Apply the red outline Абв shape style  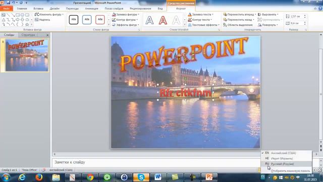100,20
